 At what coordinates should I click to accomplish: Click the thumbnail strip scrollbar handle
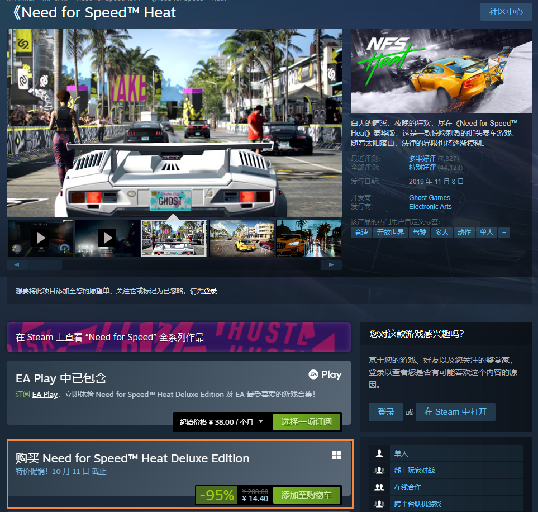(45, 265)
